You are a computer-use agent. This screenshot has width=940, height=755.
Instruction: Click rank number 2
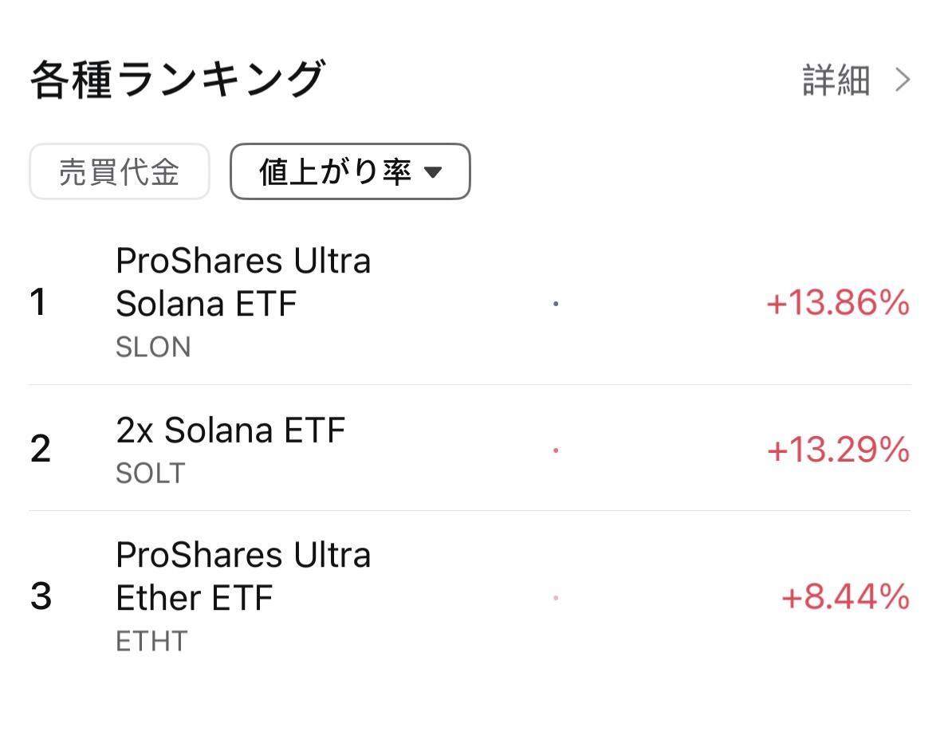click(x=40, y=449)
